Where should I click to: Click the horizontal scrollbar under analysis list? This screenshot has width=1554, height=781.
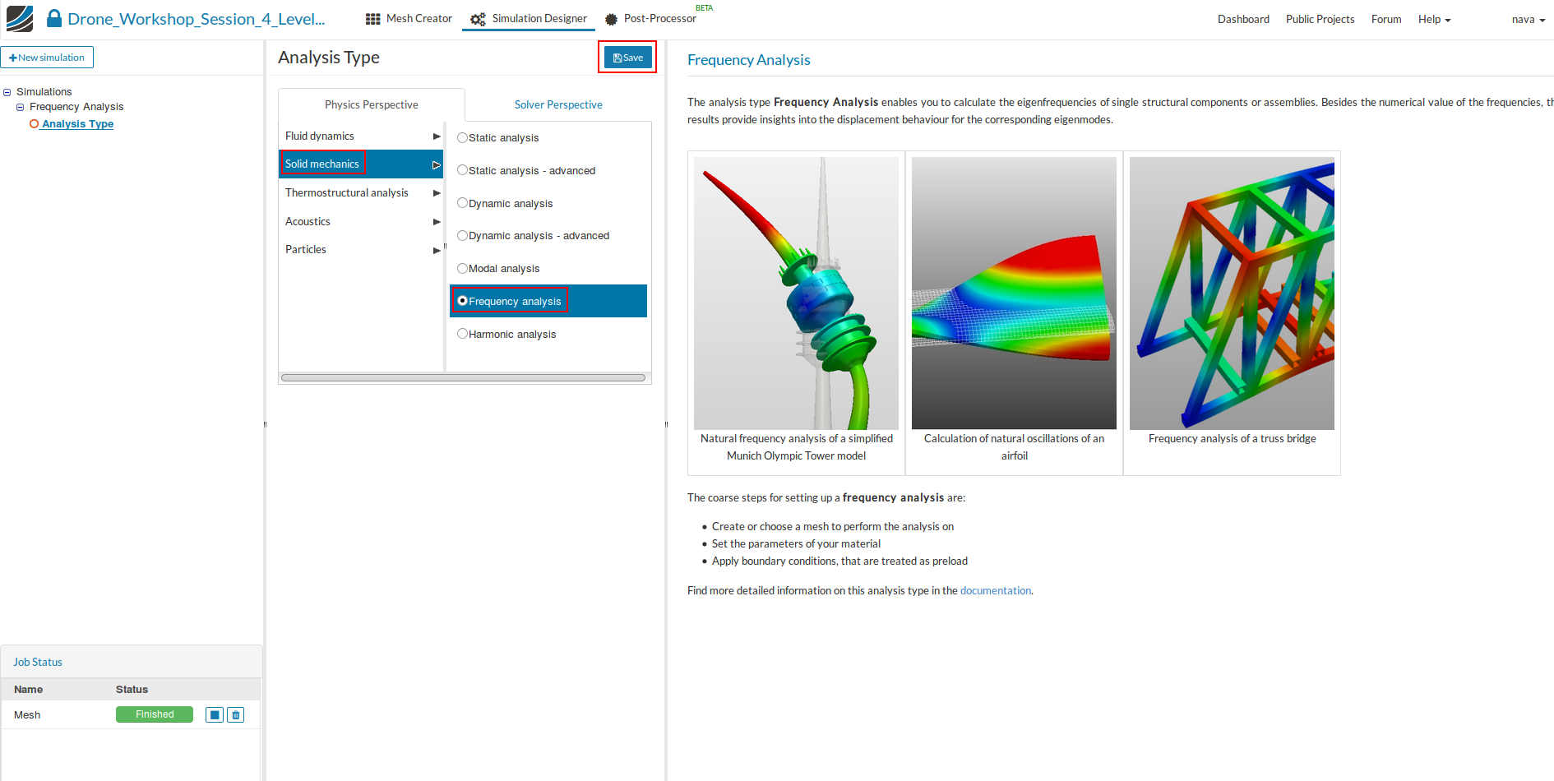click(x=463, y=378)
